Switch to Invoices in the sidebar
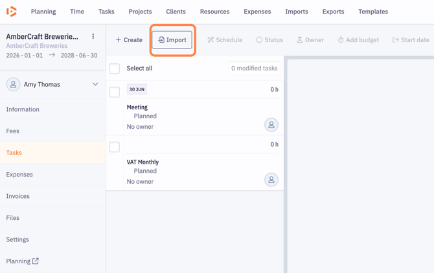 point(18,196)
